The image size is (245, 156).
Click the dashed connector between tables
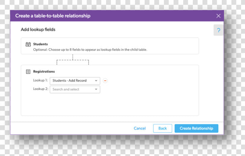pyautogui.click(x=72, y=60)
